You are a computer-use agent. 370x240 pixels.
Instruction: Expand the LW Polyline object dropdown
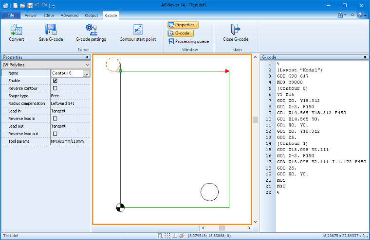click(87, 65)
